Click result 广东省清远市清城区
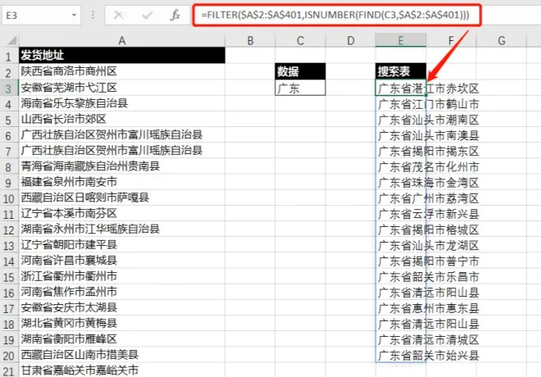541x377 pixels. [x=401, y=339]
